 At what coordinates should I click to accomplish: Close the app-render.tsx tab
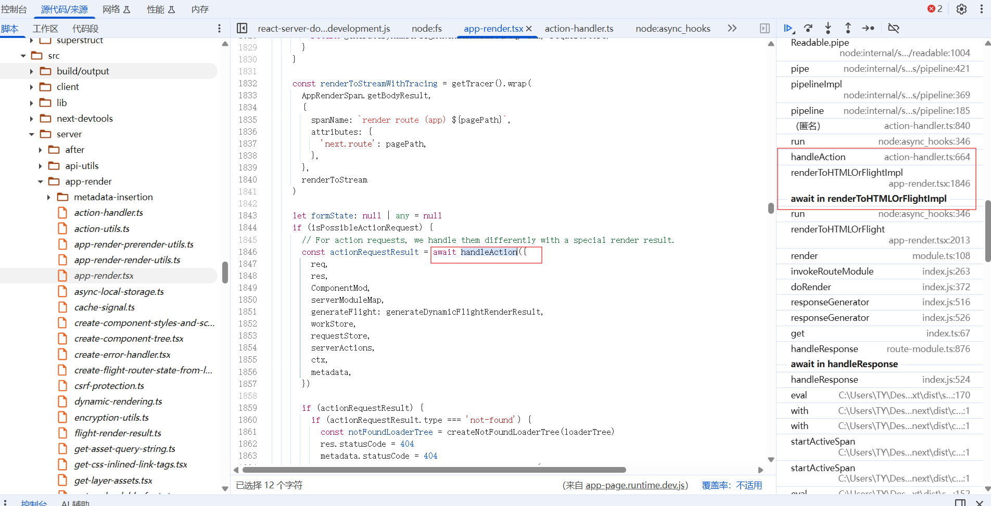(529, 29)
